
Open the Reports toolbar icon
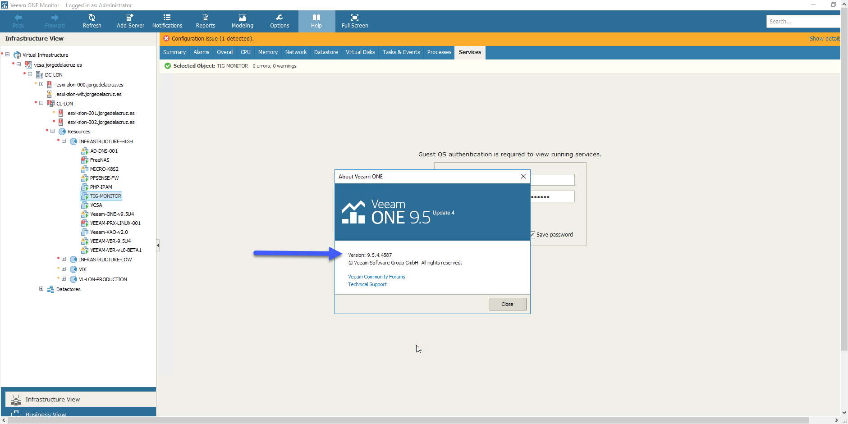pos(206,18)
